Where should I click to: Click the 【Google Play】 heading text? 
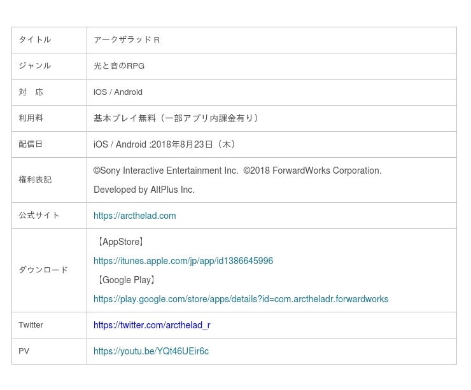point(126,280)
